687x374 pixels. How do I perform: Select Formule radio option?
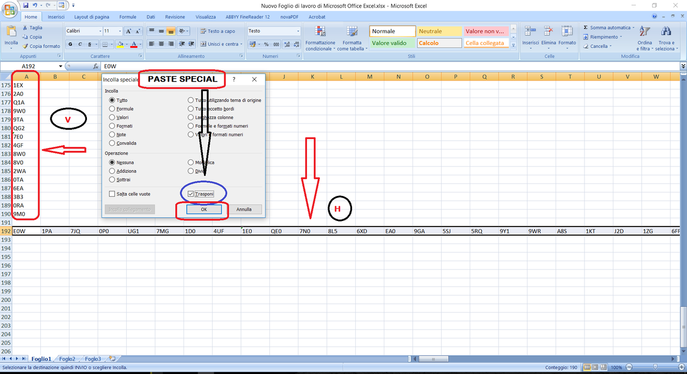tap(112, 109)
